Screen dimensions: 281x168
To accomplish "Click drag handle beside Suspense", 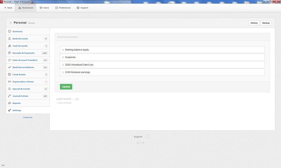I will (63, 57).
